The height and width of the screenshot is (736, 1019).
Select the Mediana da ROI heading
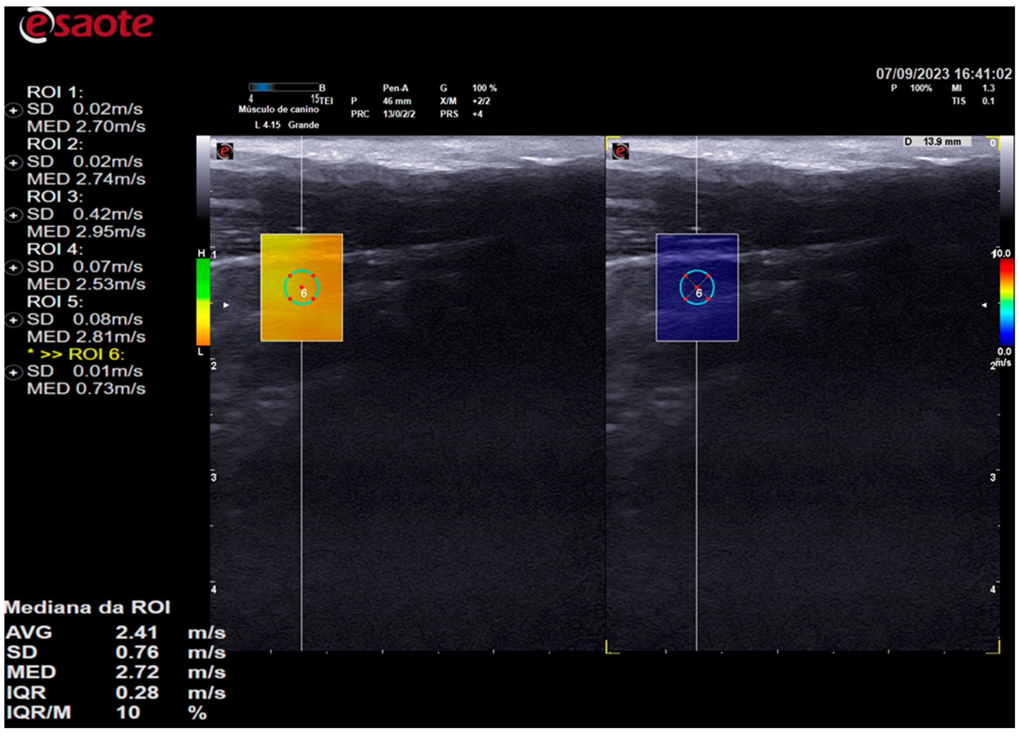tap(87, 607)
